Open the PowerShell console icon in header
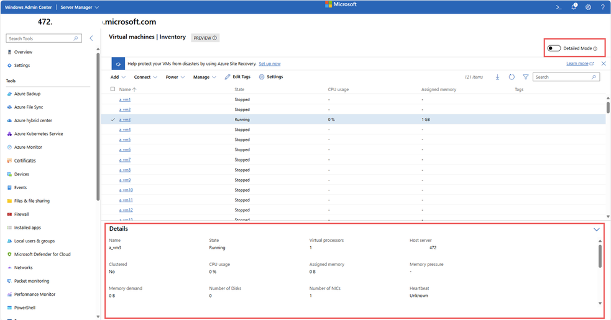This screenshot has width=611, height=320. tap(558, 7)
